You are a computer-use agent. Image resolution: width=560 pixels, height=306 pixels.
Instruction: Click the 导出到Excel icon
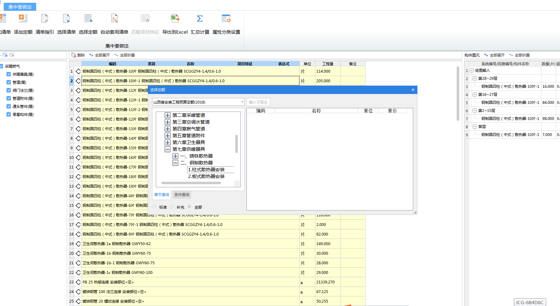pos(175,19)
